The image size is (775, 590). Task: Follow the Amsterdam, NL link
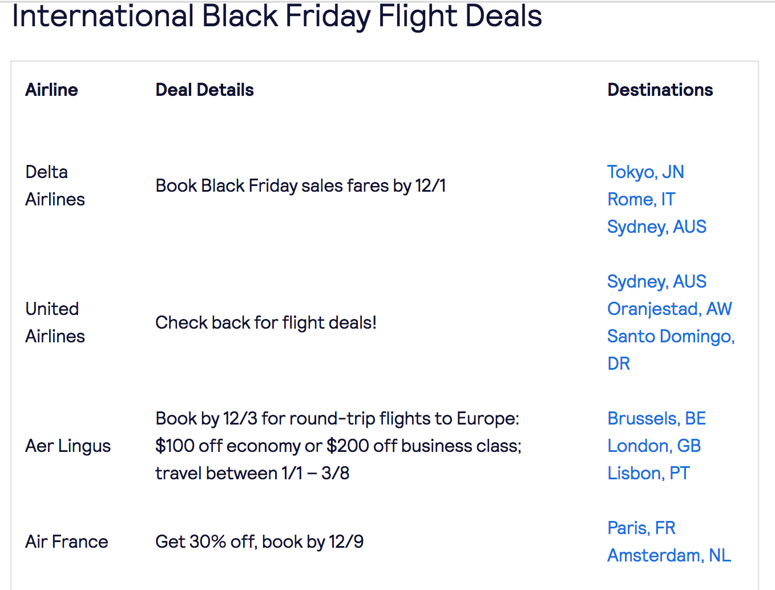(x=669, y=555)
